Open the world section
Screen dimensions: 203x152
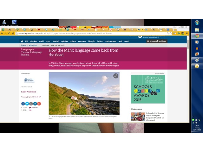pos(41,41)
